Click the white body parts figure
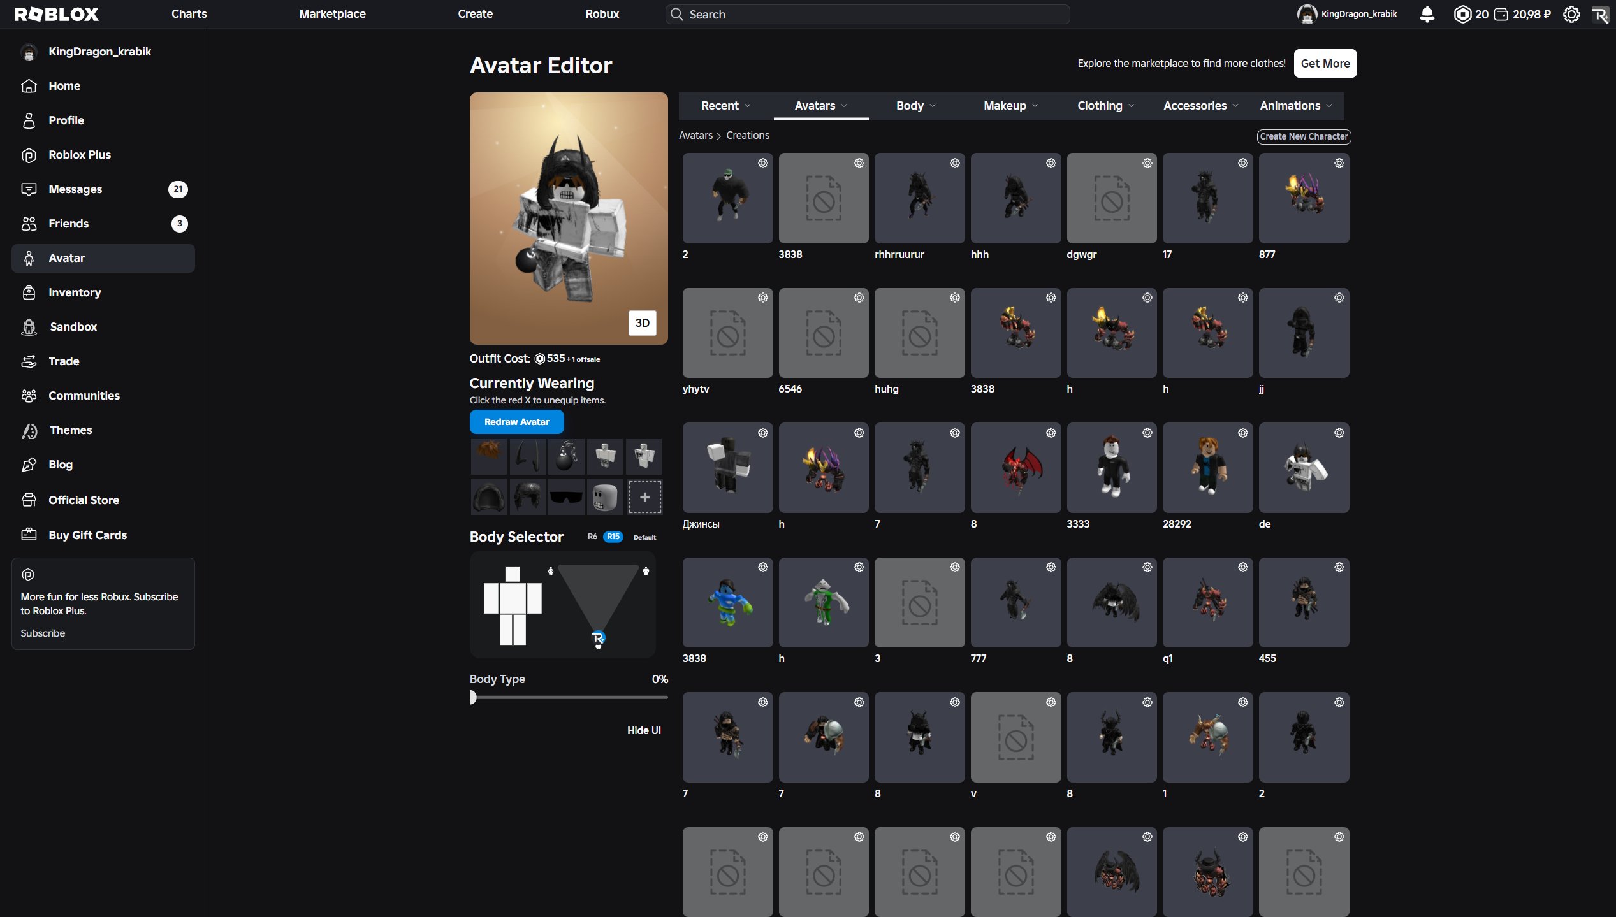 513,605
